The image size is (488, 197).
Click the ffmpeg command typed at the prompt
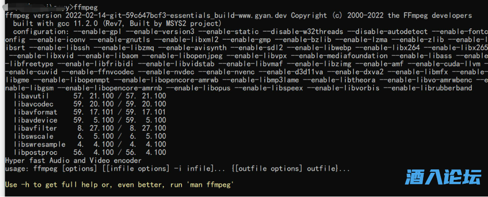click(x=86, y=7)
